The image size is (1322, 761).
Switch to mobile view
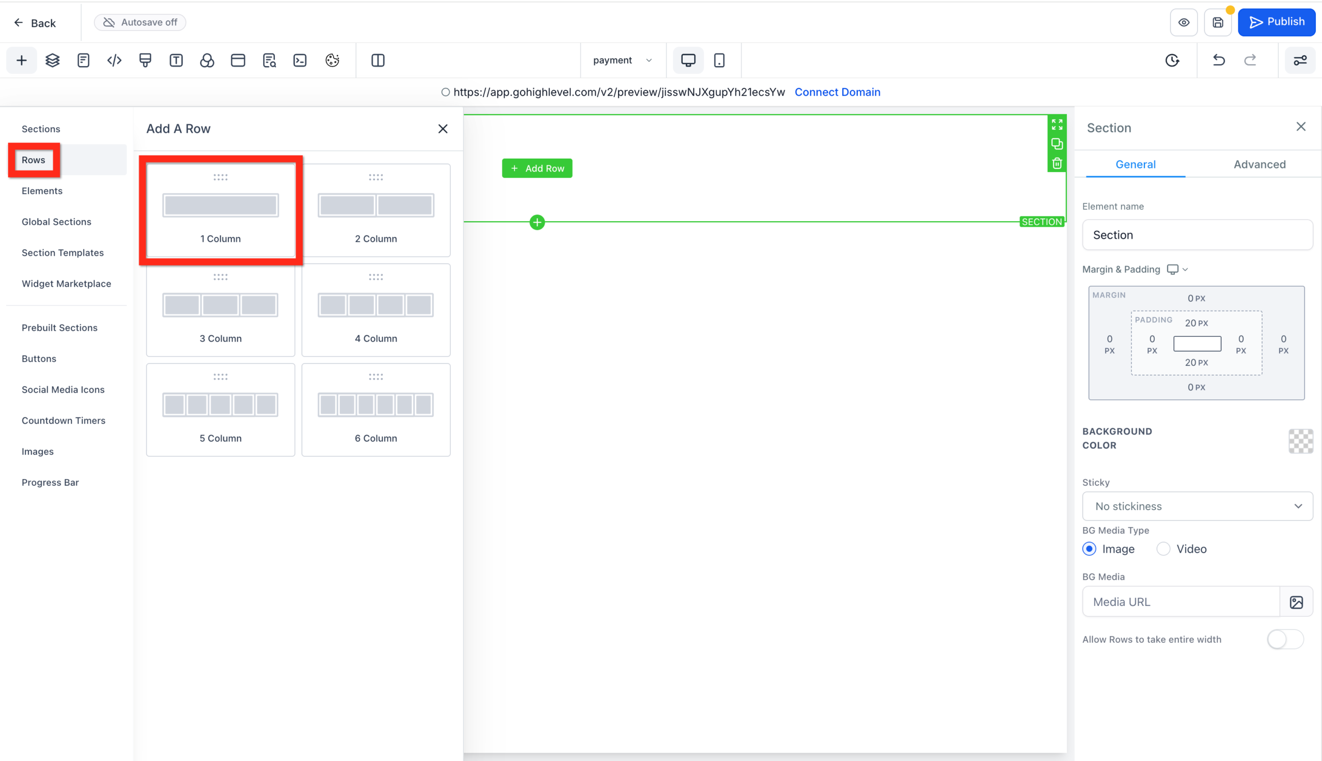[719, 60]
